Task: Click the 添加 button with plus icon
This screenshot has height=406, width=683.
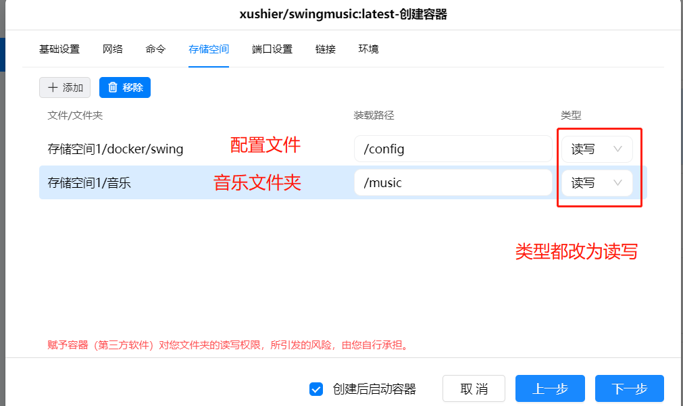Action: point(65,88)
